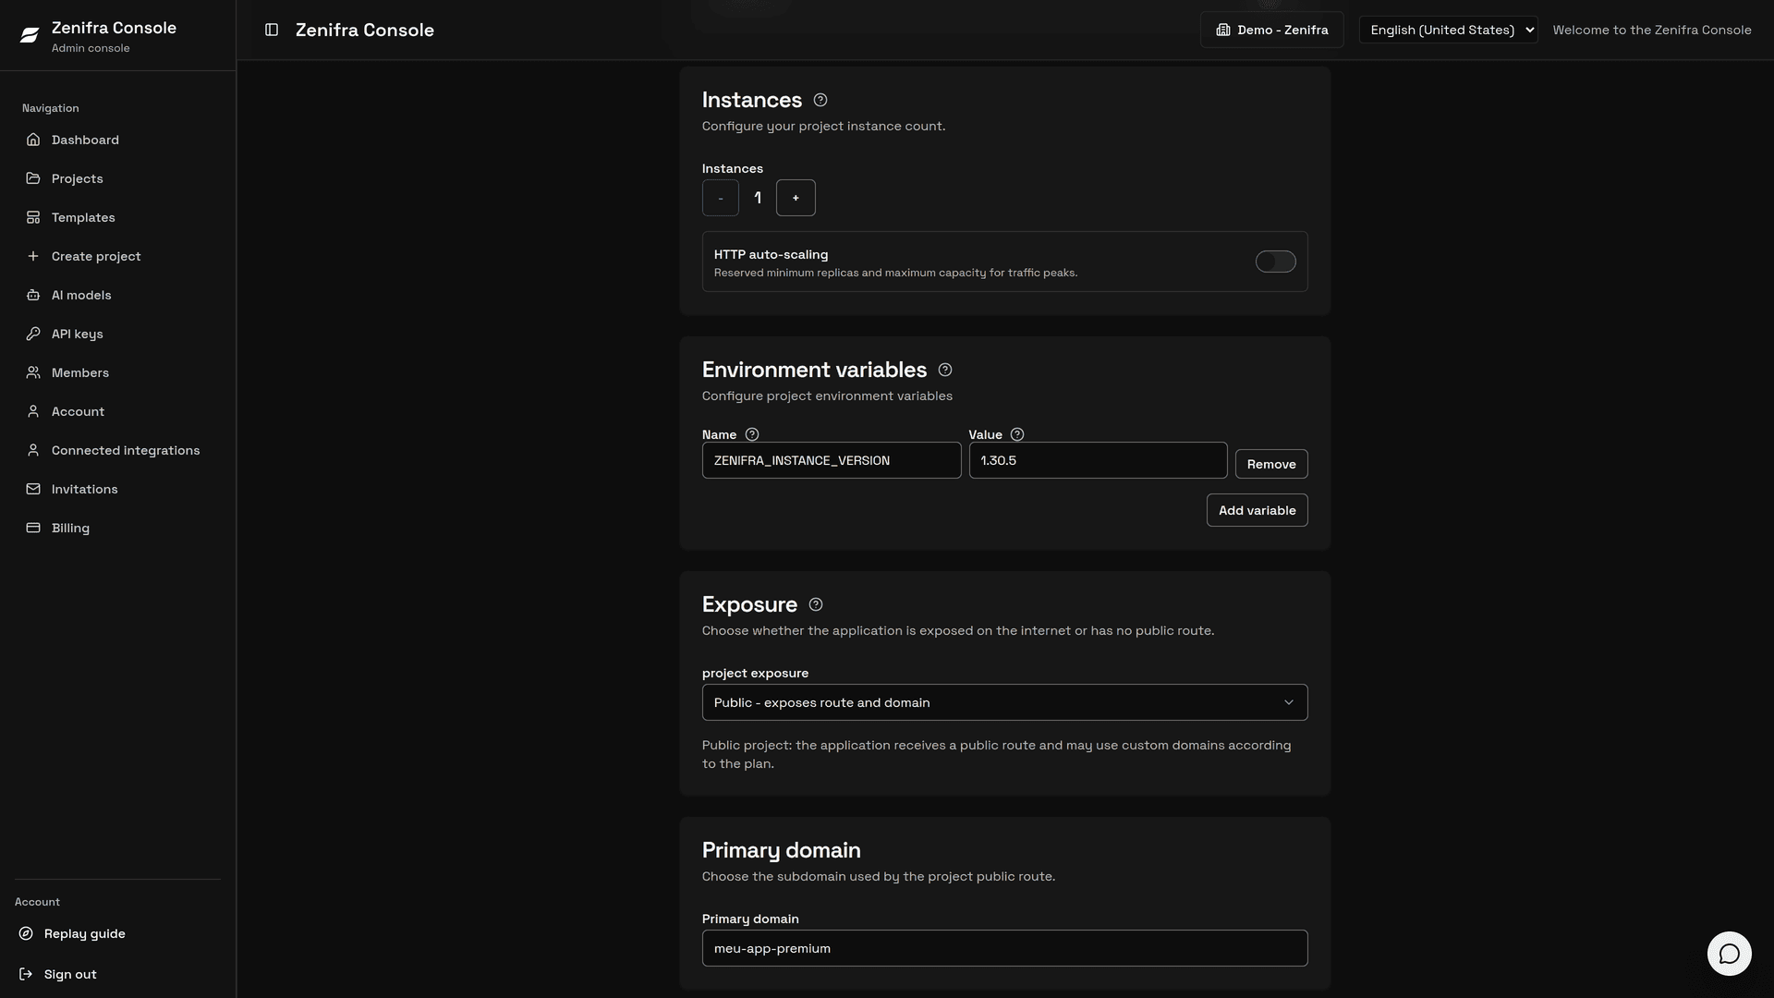The image size is (1774, 998).
Task: Click the Zenifra logo icon
Action: pos(30,35)
